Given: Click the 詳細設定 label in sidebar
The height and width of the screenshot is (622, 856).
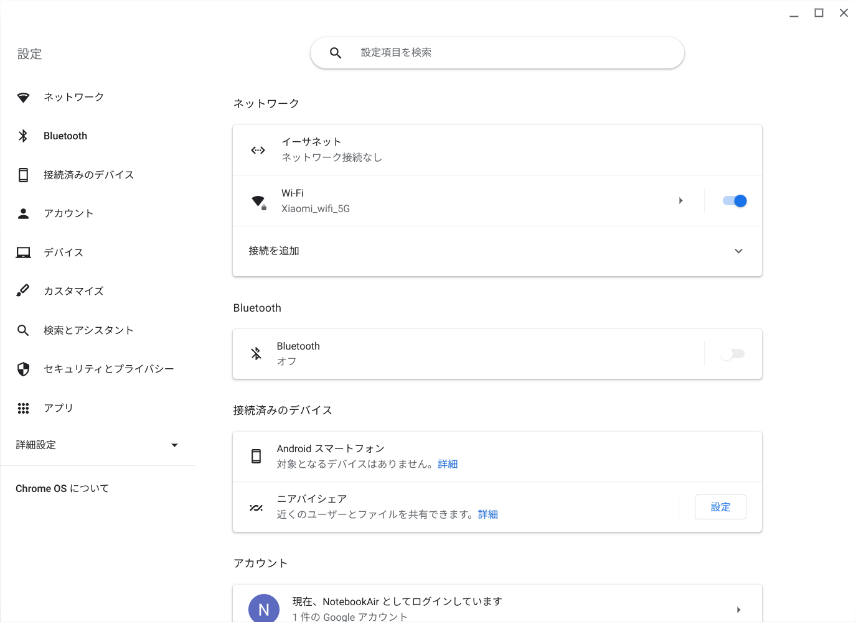Looking at the screenshot, I should (36, 445).
